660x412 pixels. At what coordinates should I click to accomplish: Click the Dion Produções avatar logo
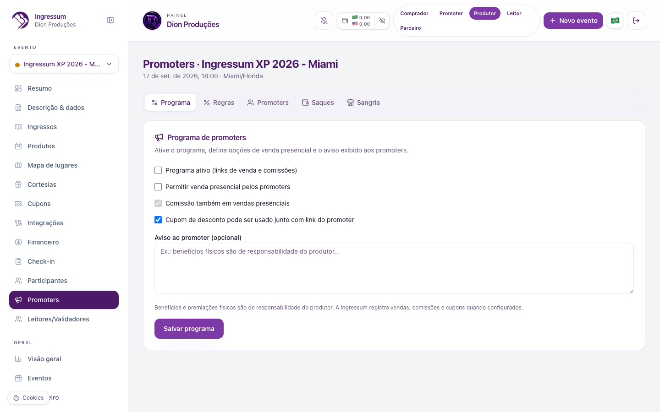point(152,21)
